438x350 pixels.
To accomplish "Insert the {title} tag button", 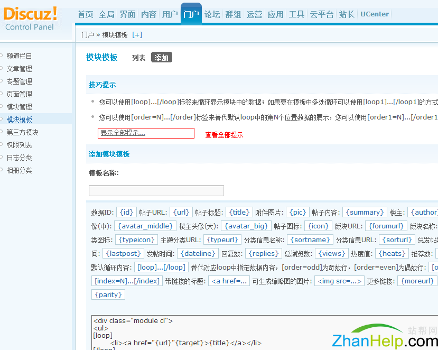I will point(239,212).
